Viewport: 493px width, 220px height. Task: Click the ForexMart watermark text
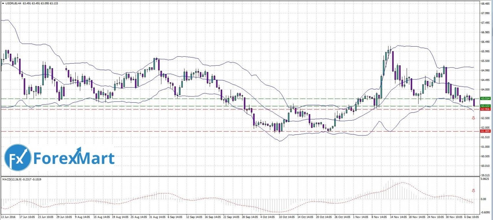74,158
